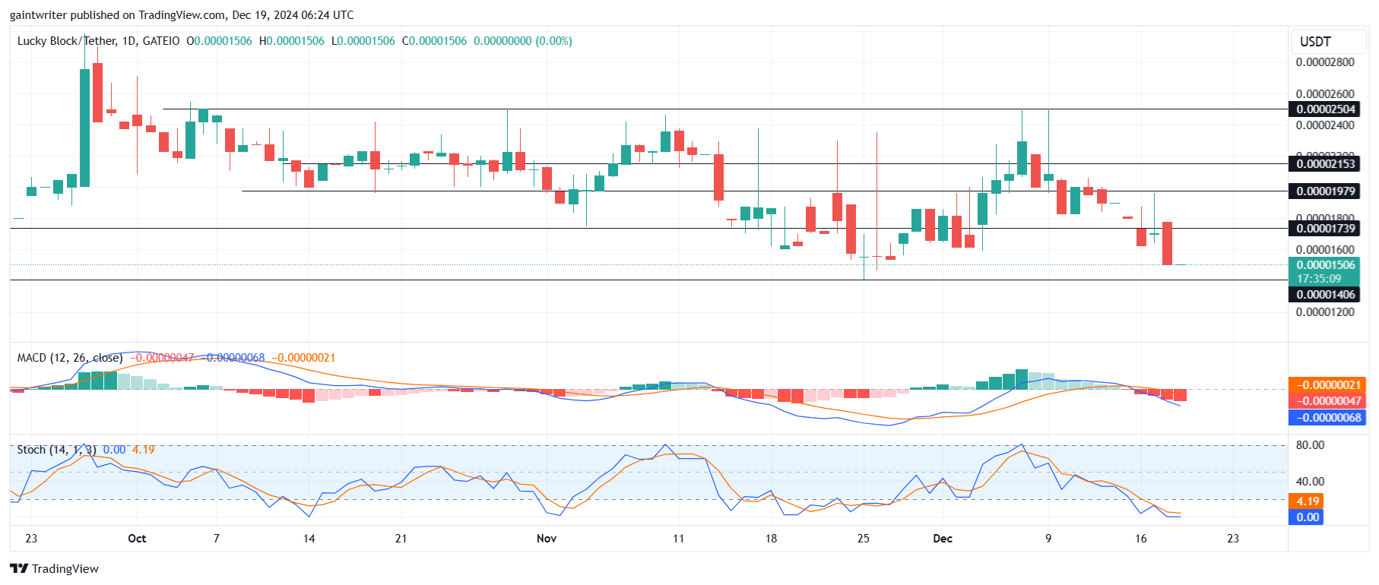This screenshot has height=585, width=1379.
Task: Click the 0.00002153 price level label
Action: [1326, 164]
